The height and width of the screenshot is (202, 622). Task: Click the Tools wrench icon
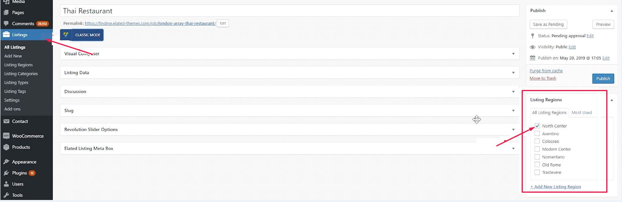6,195
